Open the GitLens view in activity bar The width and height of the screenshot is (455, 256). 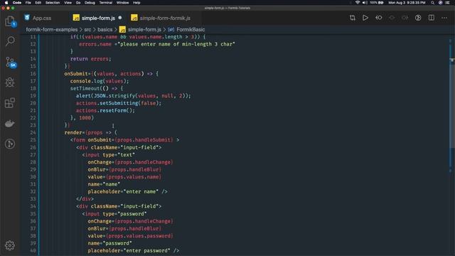[10, 144]
